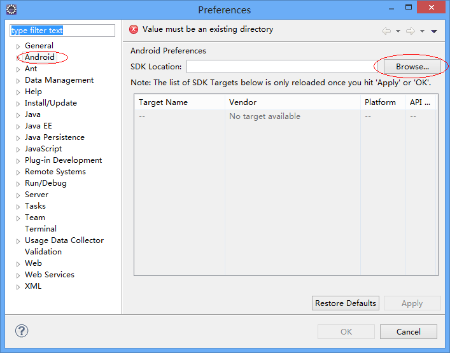Viewport: 450px width, 353px height.
Task: Open Run/Debug preferences
Action: tap(46, 183)
